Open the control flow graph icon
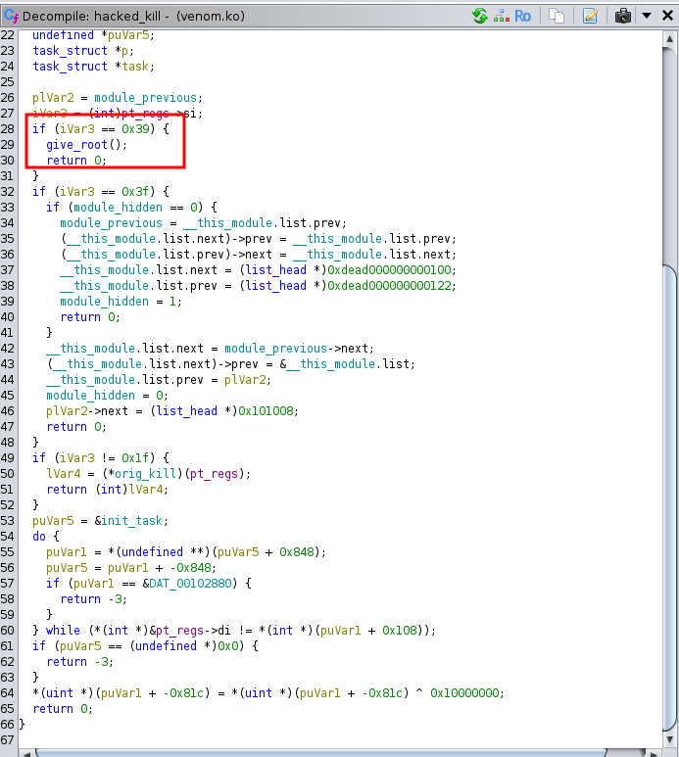Image resolution: width=679 pixels, height=757 pixels. (x=502, y=16)
